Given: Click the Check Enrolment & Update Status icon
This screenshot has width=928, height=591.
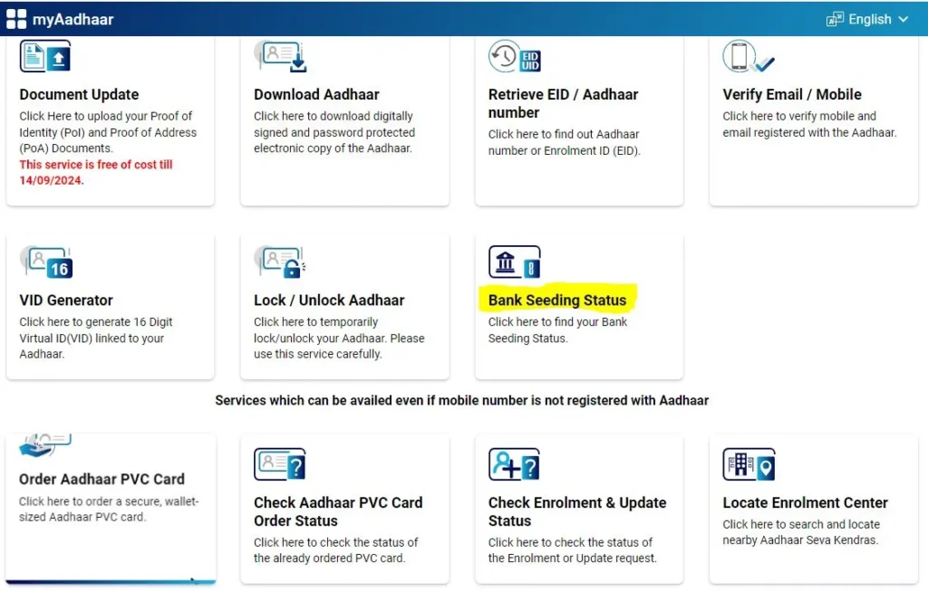Looking at the screenshot, I should click(x=515, y=464).
